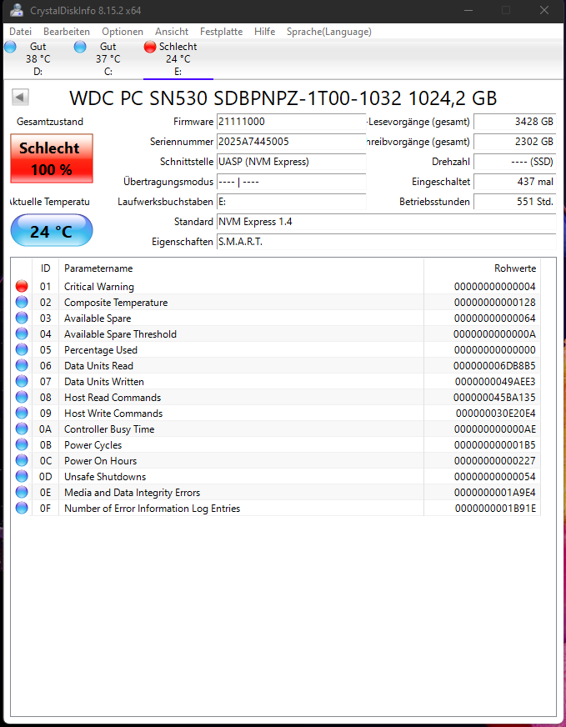Click status orb for Available Spare row

22,318
